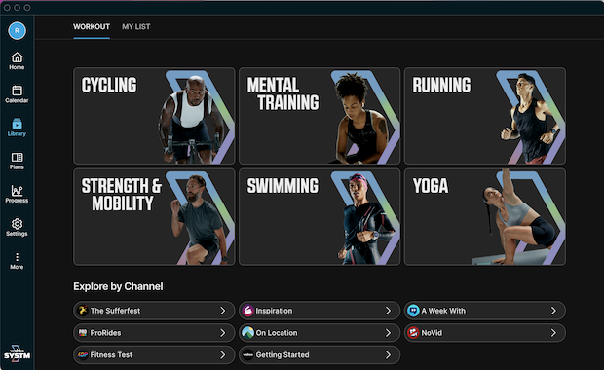The image size is (604, 370).
Task: Select the Library icon in sidebar
Action: pos(17,124)
